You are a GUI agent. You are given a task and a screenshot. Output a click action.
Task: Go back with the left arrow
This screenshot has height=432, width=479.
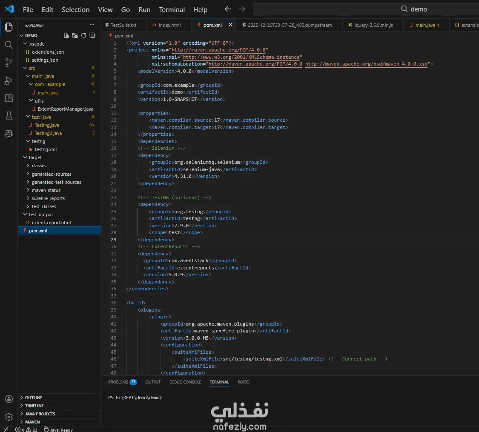228,9
